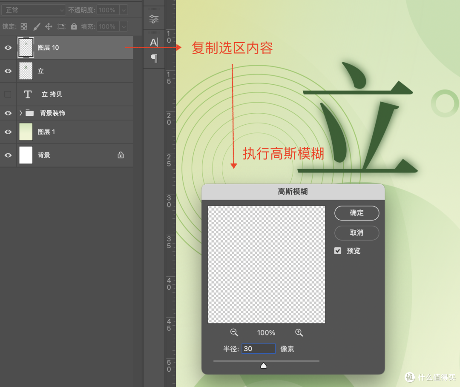This screenshot has width=460, height=387.
Task: Open the Paragraph panel icon
Action: (154, 58)
